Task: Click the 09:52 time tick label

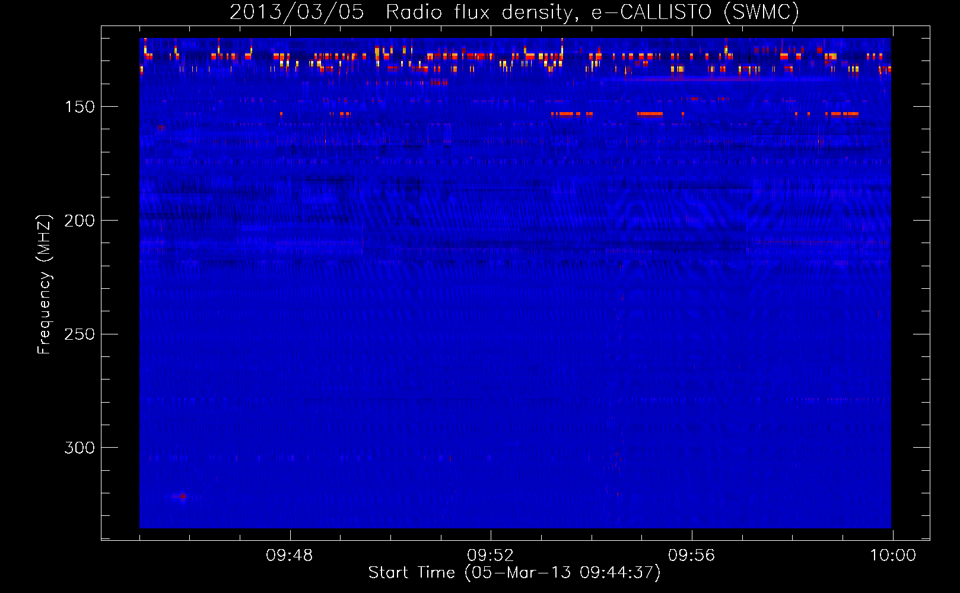Action: point(491,556)
